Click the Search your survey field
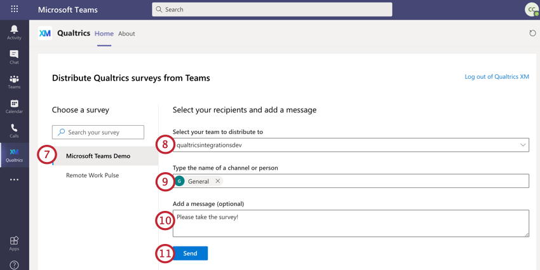 click(x=98, y=132)
